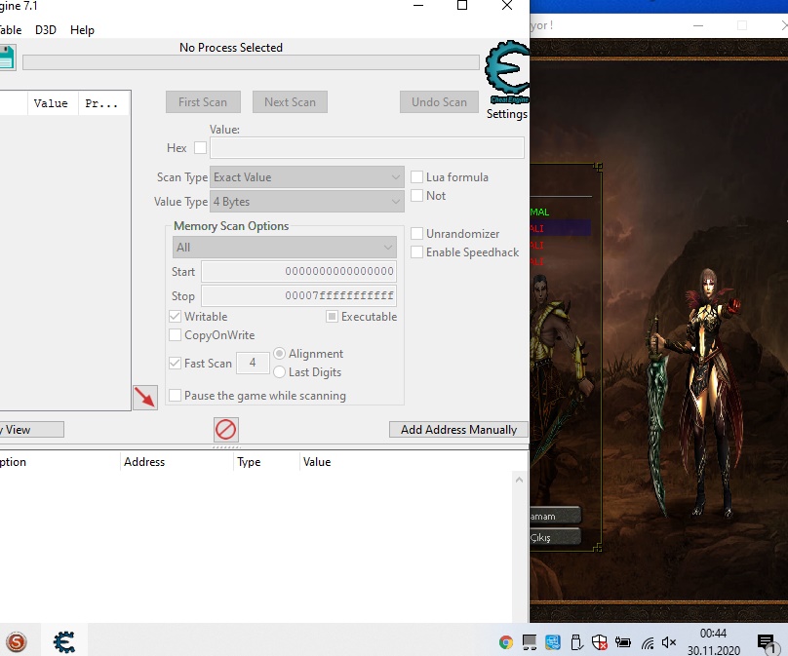This screenshot has height=656, width=788.
Task: Open the D3D menu
Action: [x=46, y=30]
